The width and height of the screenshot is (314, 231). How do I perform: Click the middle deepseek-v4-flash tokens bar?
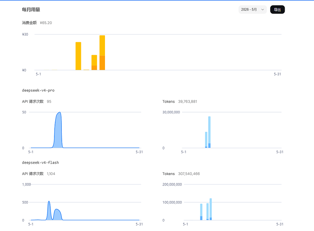point(207,212)
